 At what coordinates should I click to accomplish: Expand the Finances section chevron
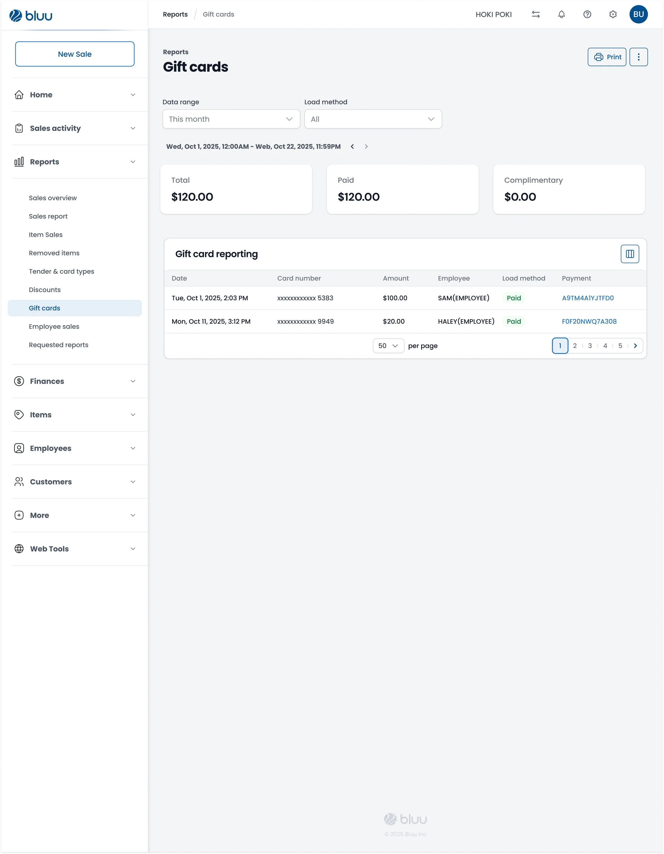(133, 381)
